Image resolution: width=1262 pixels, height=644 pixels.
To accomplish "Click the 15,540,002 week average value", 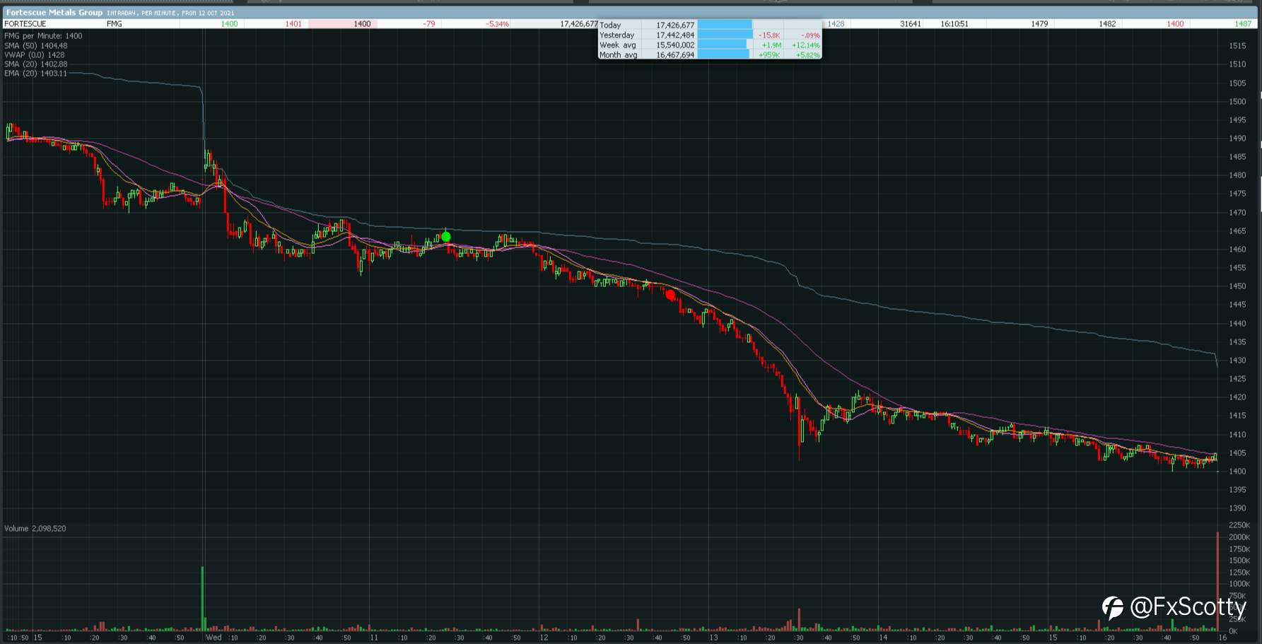I will click(675, 45).
